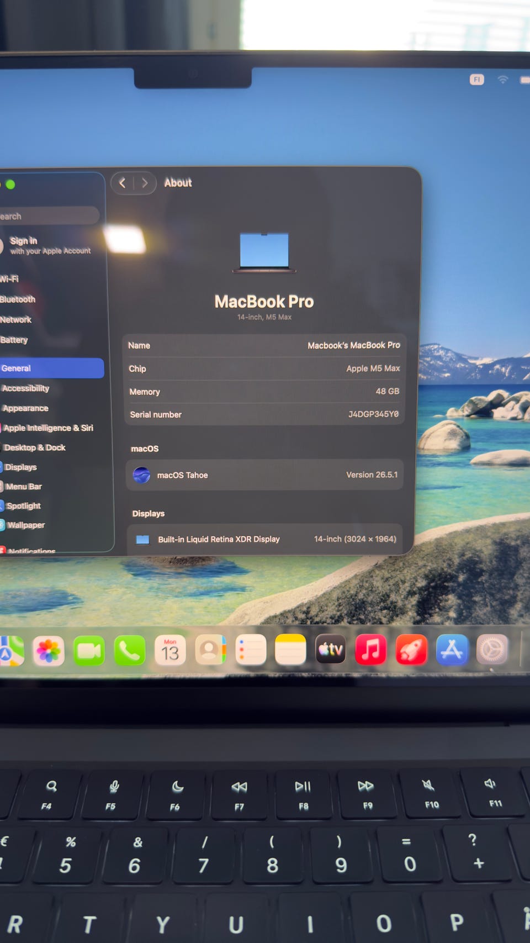This screenshot has width=530, height=943.
Task: Select General in the sidebar
Action: pyautogui.click(x=52, y=368)
